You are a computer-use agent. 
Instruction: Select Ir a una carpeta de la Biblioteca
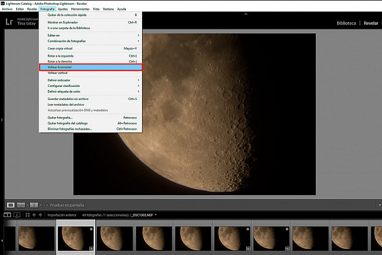91,28
